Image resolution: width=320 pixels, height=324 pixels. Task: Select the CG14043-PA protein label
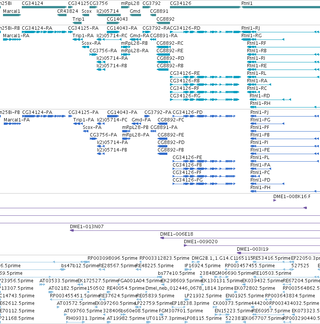(122, 112)
